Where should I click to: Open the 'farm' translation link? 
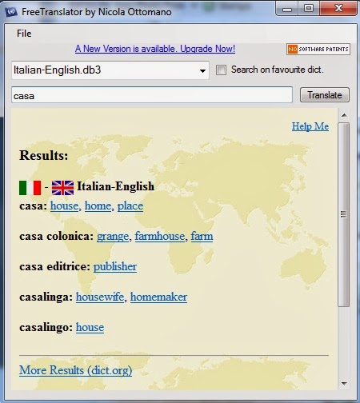coord(202,236)
